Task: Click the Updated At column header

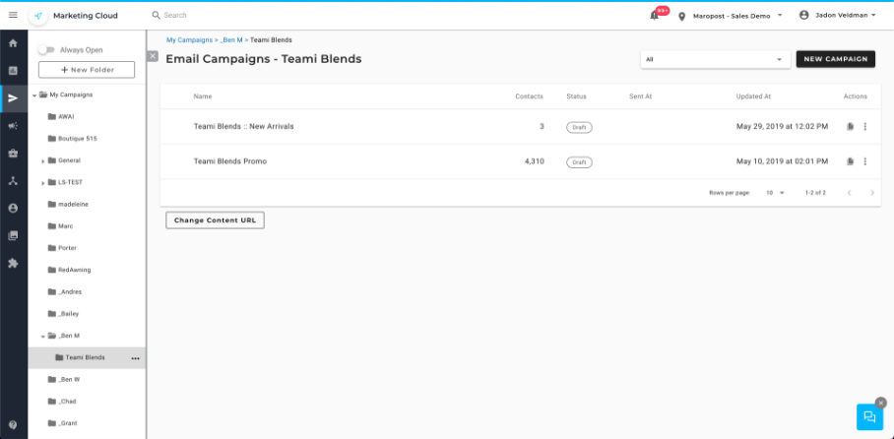Action: pos(753,96)
